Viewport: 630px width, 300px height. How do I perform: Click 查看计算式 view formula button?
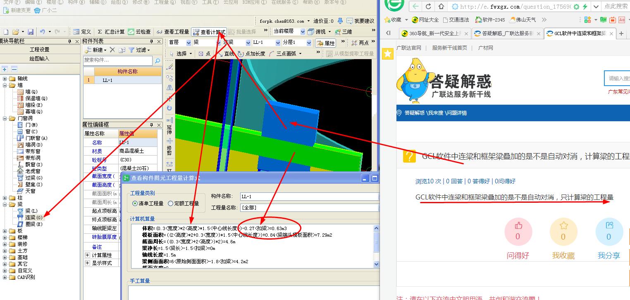click(x=209, y=32)
